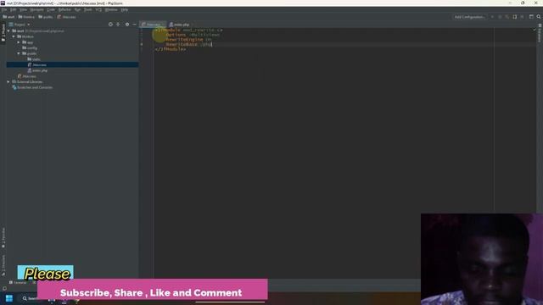Click the .htaccess breadcrumb in navigation bar
Image resolution: width=543 pixels, height=305 pixels.
66,17
